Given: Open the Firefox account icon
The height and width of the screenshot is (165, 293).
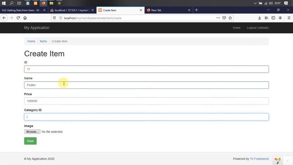Looking at the screenshot, I should (x=280, y=18).
